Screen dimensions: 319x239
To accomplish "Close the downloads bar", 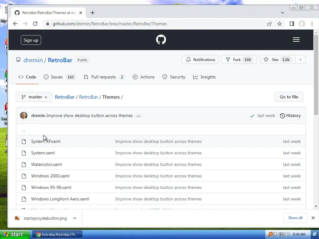I will [x=313, y=218].
